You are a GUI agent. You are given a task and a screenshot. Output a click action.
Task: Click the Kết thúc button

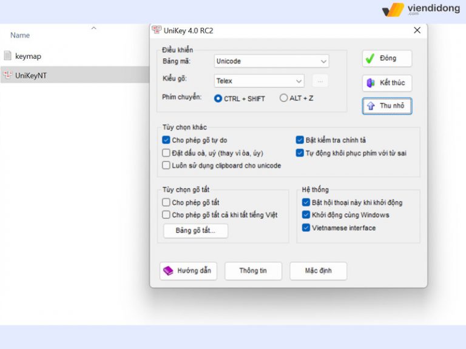click(x=387, y=83)
